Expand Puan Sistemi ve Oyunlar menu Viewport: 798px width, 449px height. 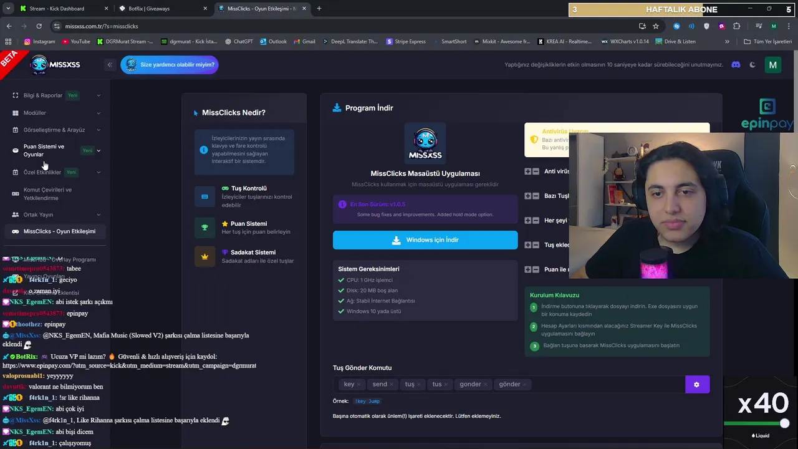56,150
